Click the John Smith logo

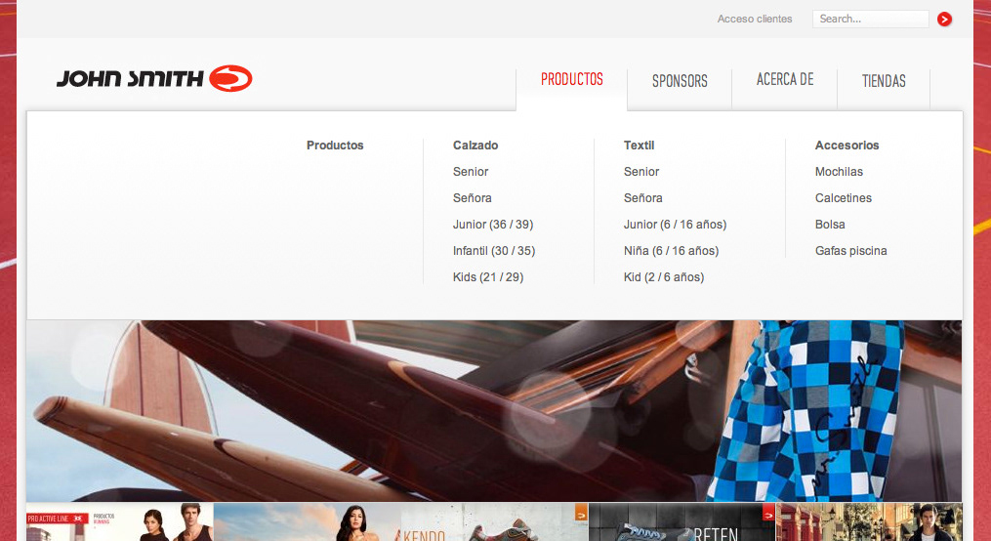154,78
